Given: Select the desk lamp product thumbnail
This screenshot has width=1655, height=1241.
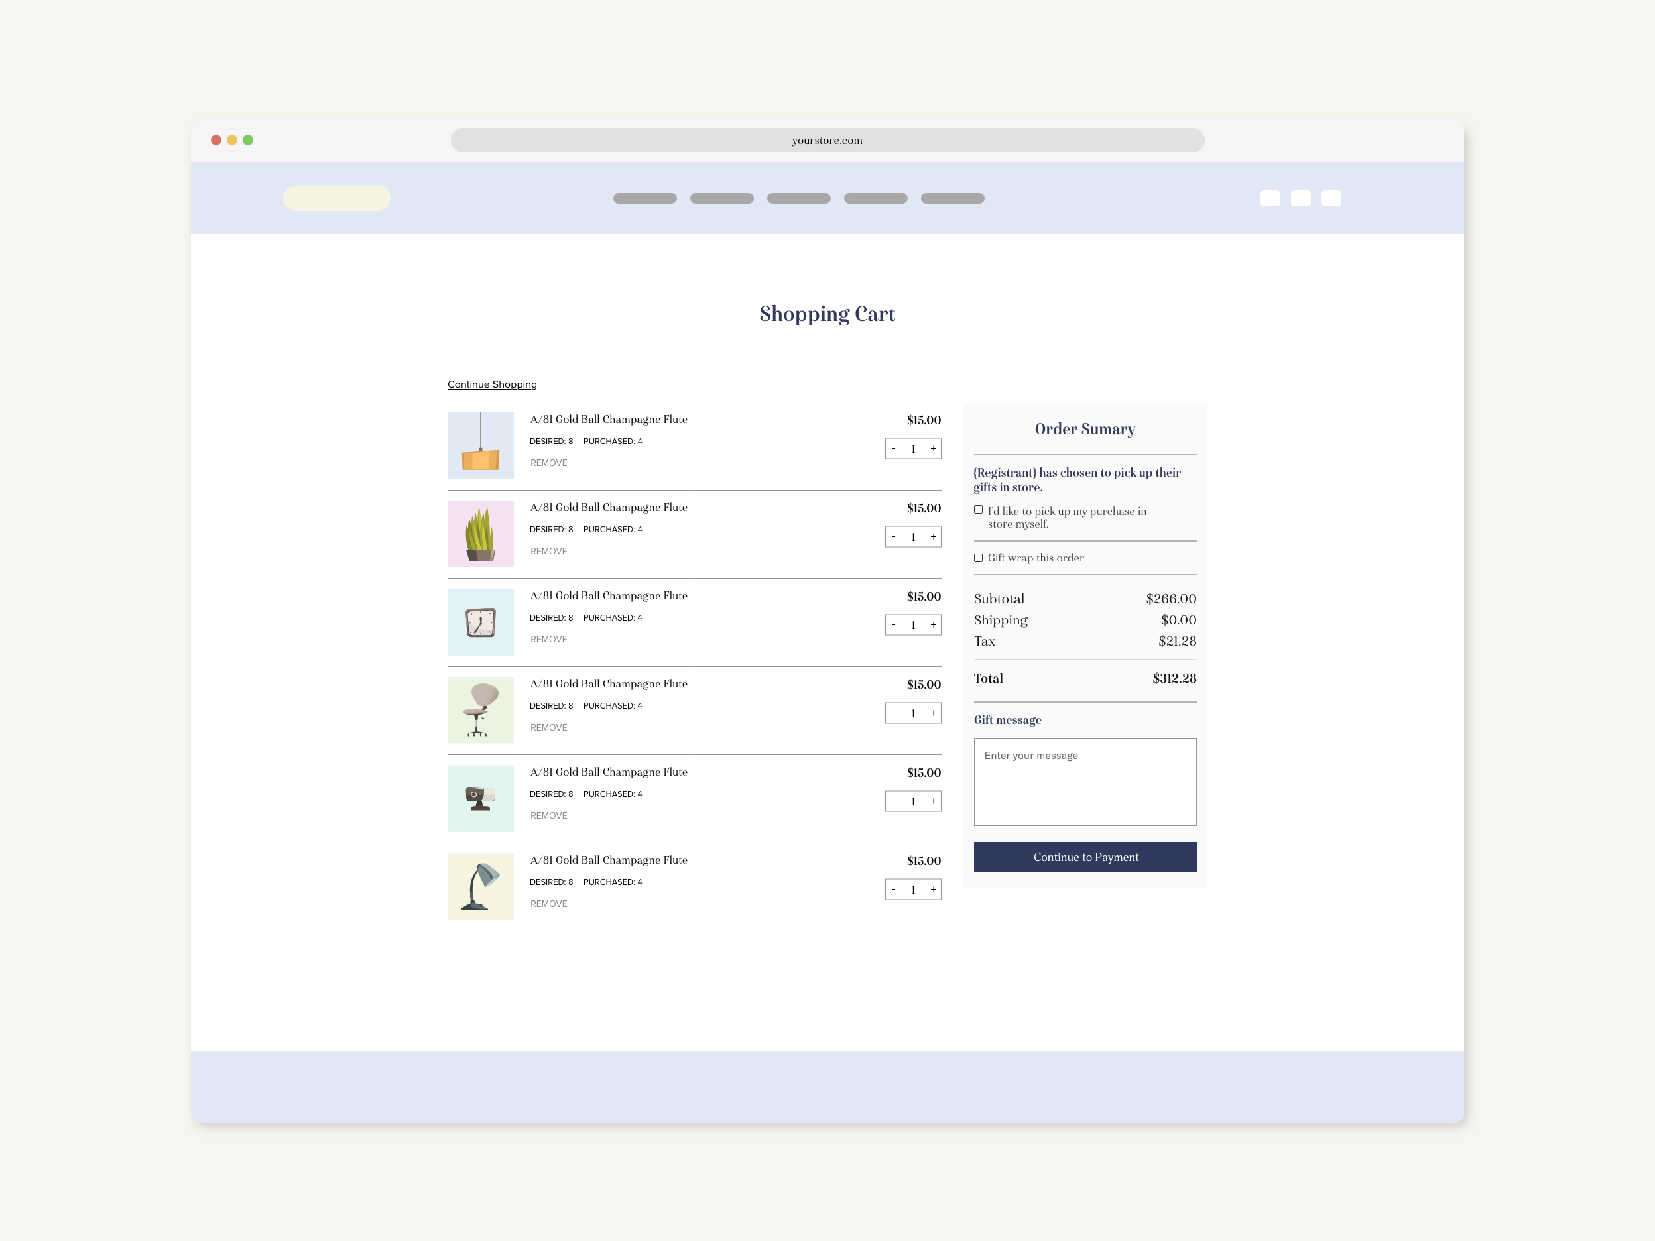Looking at the screenshot, I should (x=480, y=886).
